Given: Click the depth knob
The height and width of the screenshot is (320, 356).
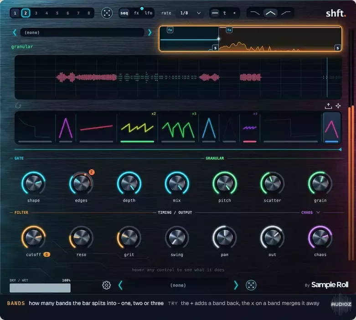Looking at the screenshot, I should pos(129,183).
